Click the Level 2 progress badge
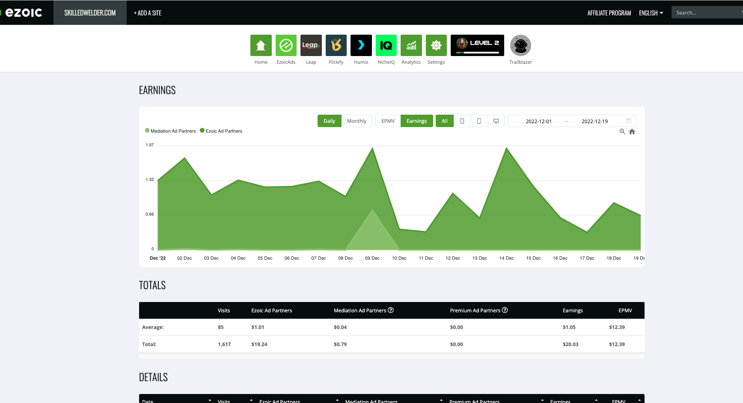Viewport: 743px width, 403px height. pyautogui.click(x=477, y=45)
